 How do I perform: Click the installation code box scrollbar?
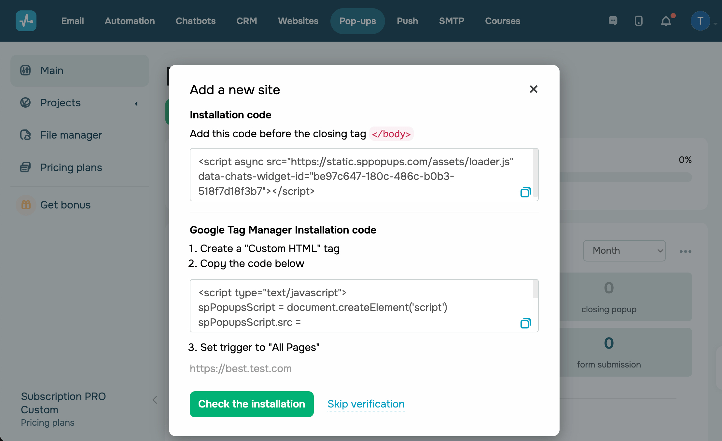pyautogui.click(x=535, y=172)
